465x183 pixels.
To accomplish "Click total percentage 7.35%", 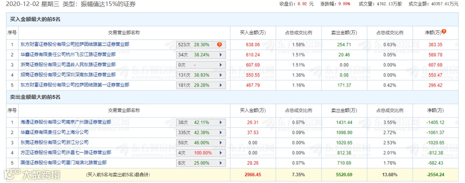I will 299,175.
